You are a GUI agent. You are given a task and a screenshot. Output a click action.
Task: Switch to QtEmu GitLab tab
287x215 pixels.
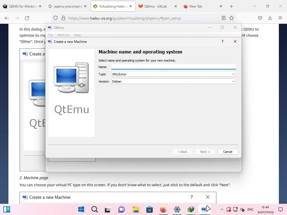(x=155, y=6)
